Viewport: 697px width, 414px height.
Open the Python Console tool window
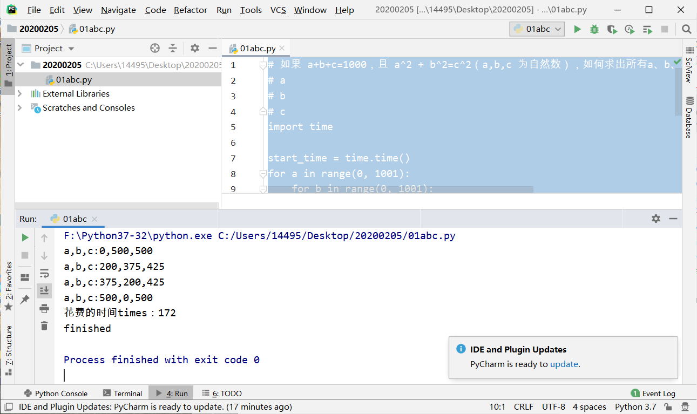(56, 393)
